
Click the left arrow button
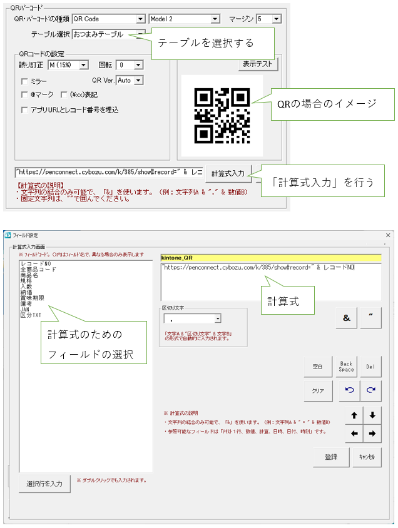[x=354, y=434]
